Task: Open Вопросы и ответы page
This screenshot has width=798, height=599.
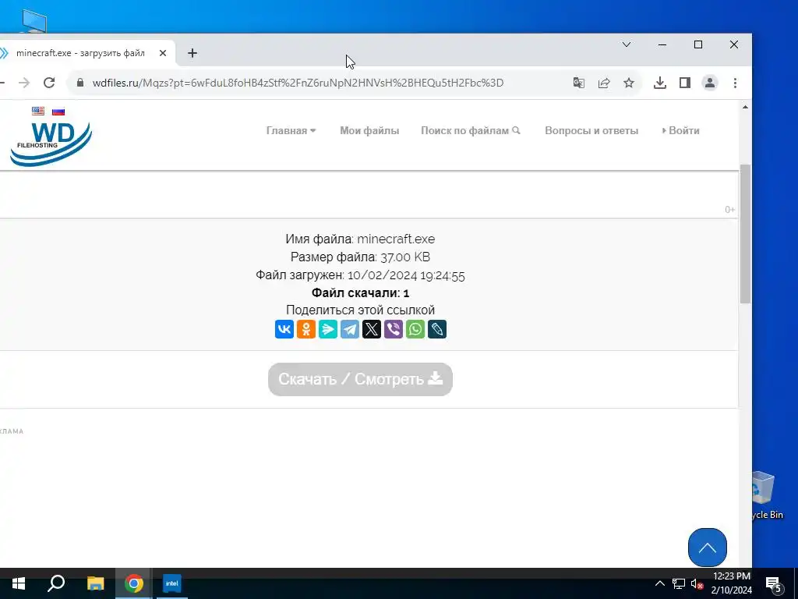Action: click(x=591, y=131)
